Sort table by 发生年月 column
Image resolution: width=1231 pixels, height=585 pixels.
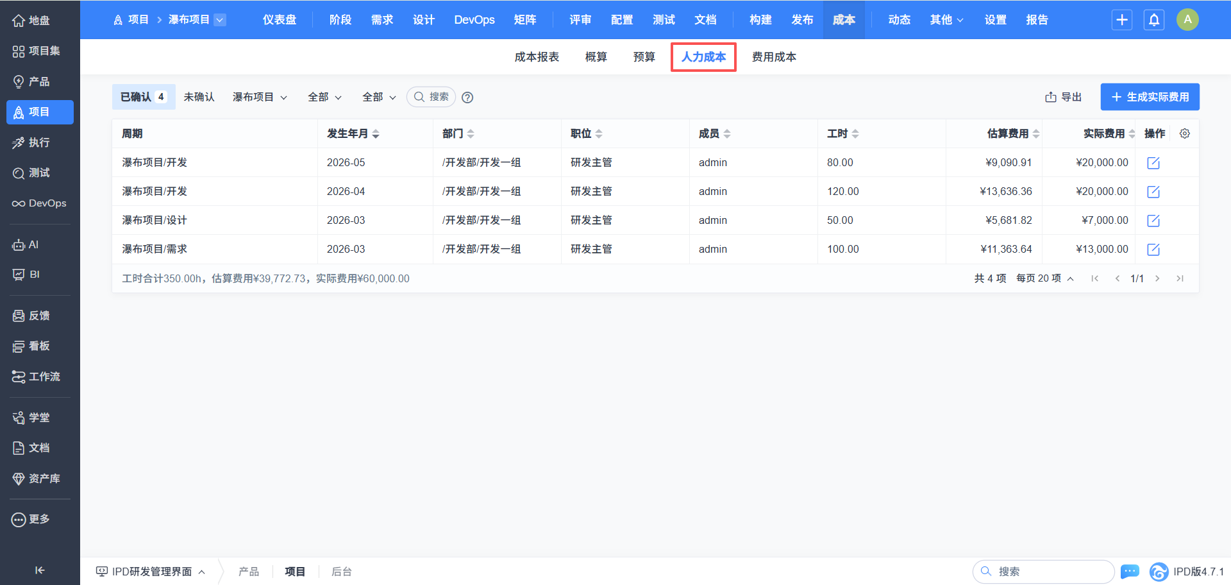coord(353,133)
